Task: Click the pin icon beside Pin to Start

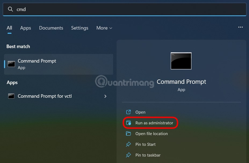Action: point(129,144)
